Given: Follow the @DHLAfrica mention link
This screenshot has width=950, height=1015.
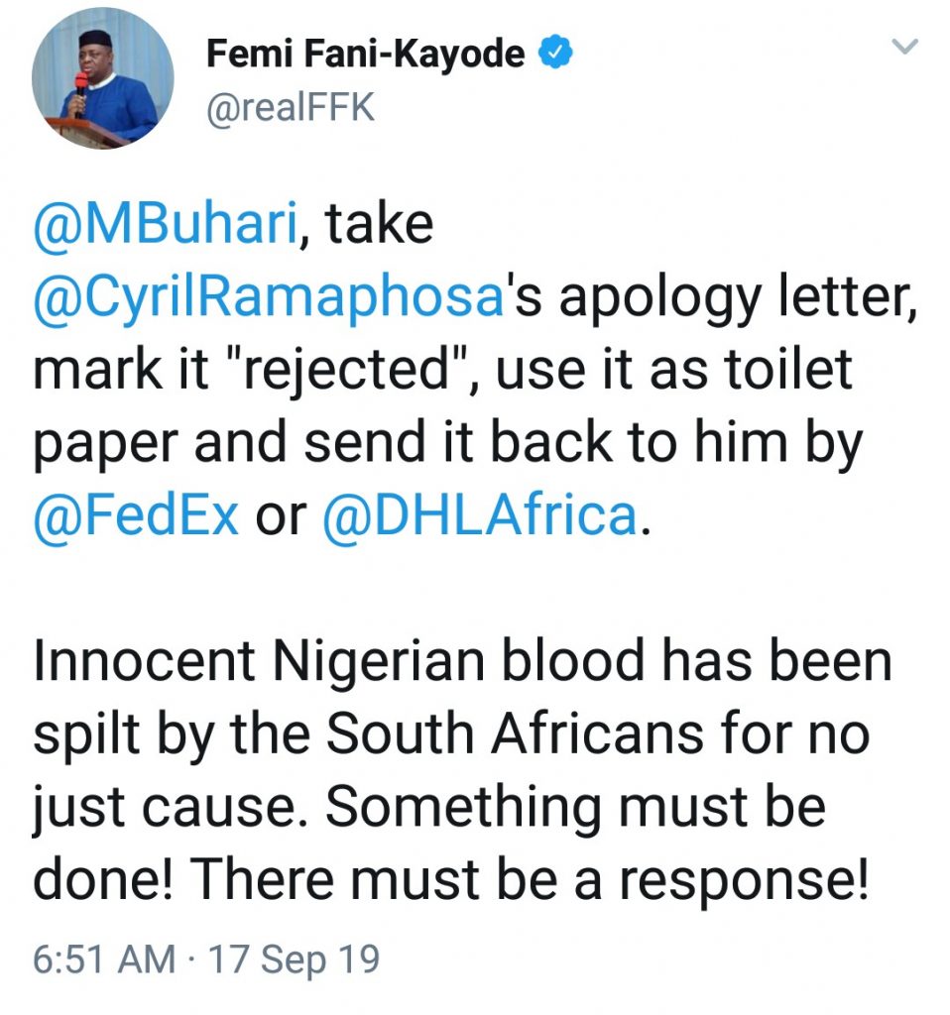Looking at the screenshot, I should click(479, 515).
